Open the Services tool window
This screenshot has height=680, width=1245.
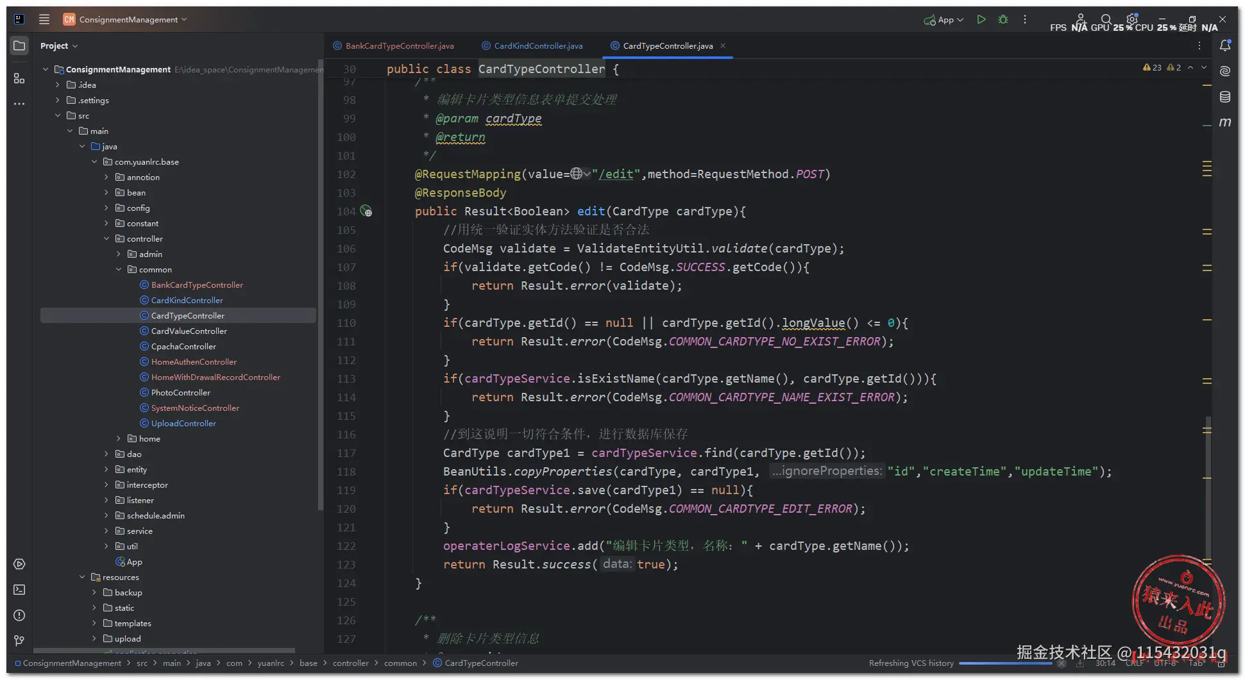click(19, 564)
